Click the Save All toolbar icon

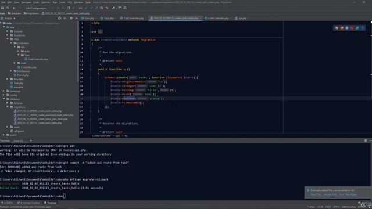pos(2,8)
